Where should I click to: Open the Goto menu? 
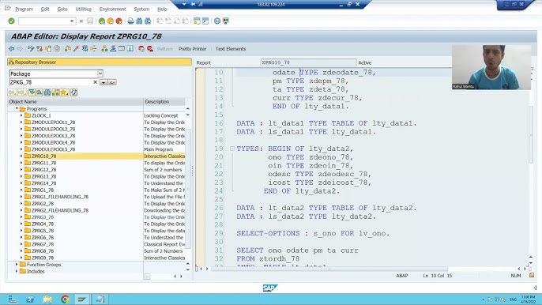(x=62, y=9)
